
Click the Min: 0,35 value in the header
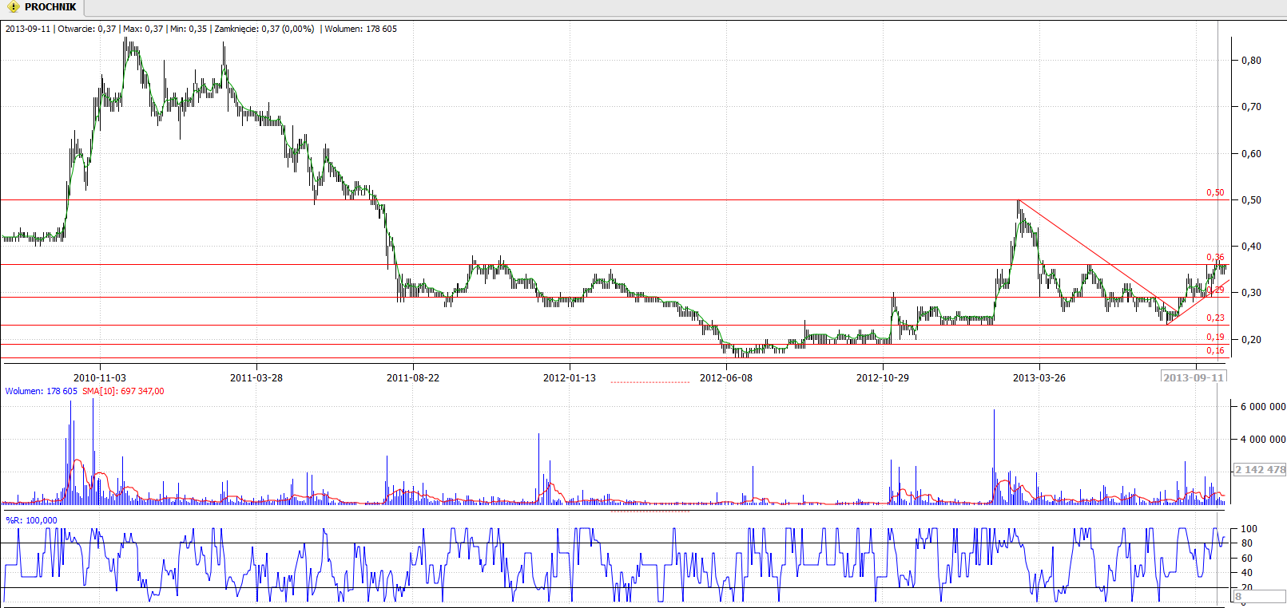click(x=189, y=29)
